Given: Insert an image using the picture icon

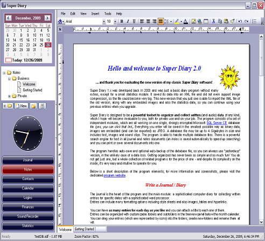Looking at the screenshot, I should coord(193,22).
